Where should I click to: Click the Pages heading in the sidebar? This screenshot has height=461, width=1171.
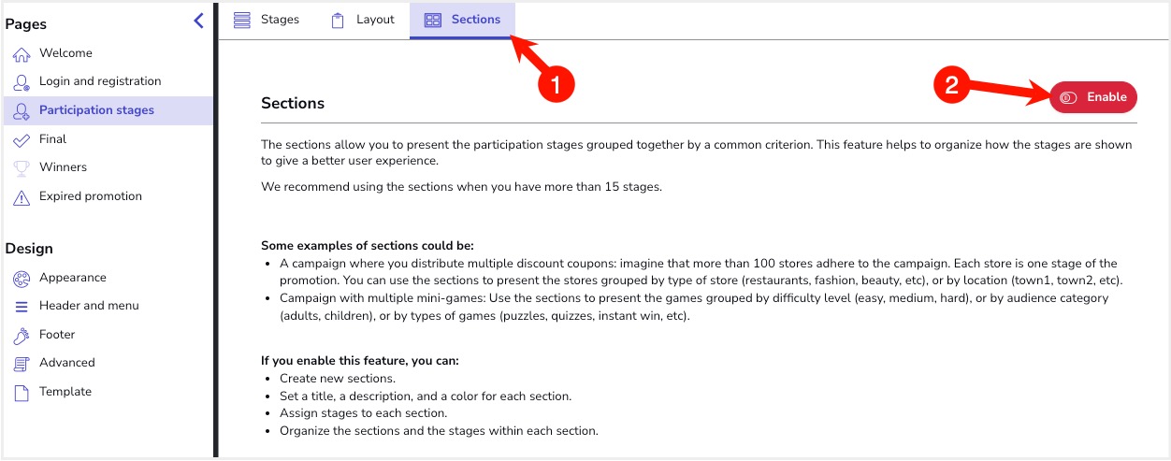26,24
